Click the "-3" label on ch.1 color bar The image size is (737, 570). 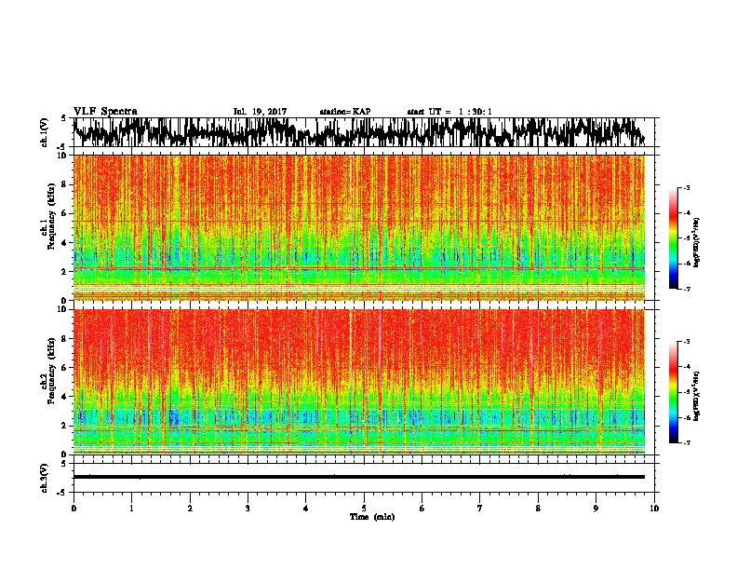(x=686, y=188)
